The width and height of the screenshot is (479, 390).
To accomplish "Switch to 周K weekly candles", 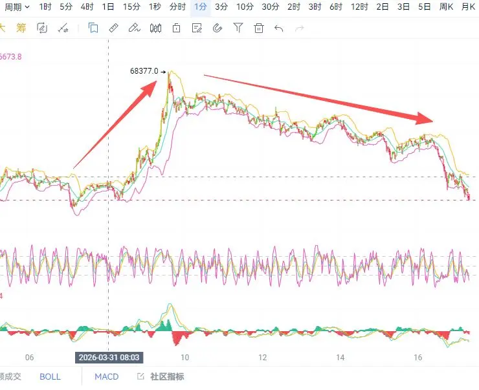I will tap(447, 6).
